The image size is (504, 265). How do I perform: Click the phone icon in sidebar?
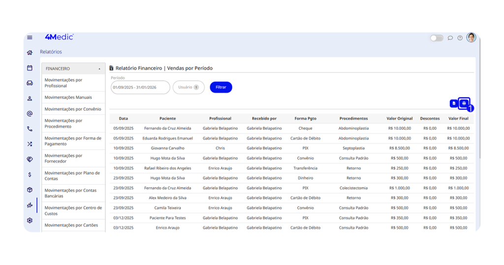pyautogui.click(x=30, y=129)
